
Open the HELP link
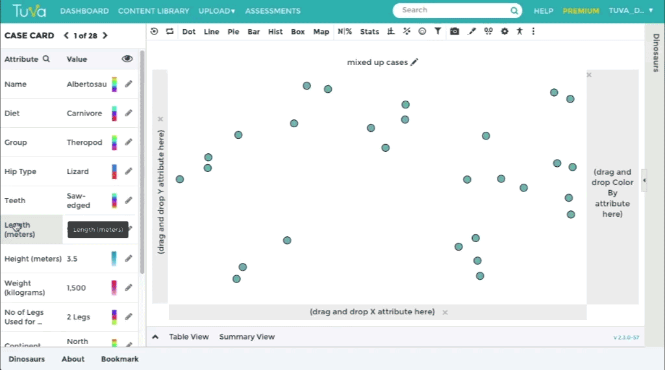544,11
